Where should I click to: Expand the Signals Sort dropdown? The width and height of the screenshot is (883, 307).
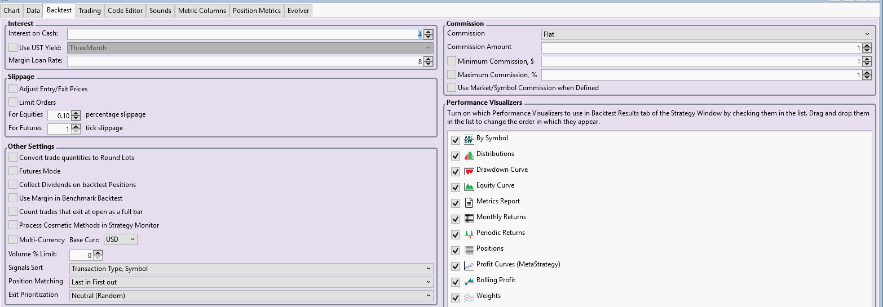251,269
